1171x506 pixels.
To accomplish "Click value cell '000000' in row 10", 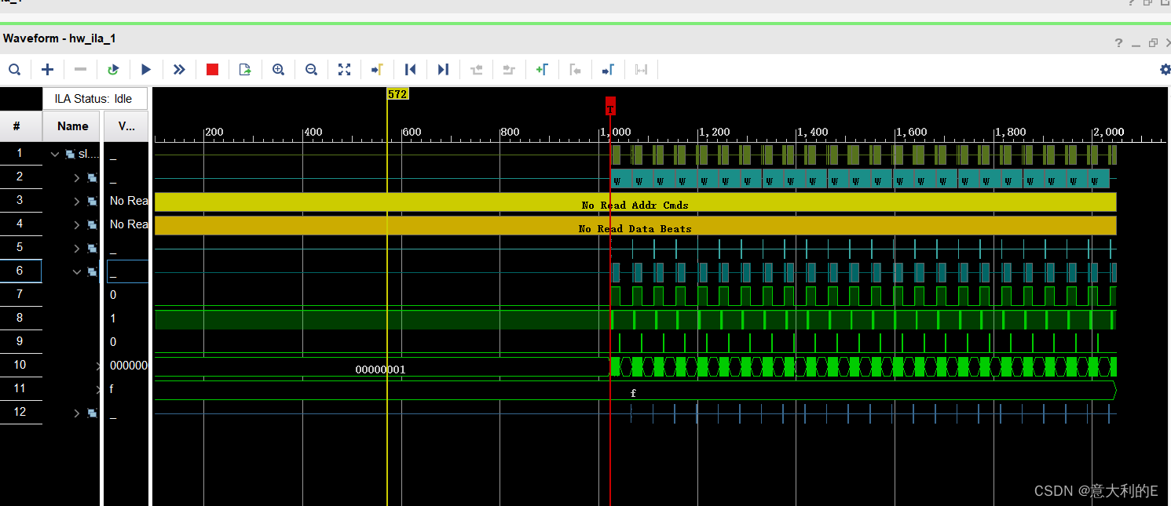I will pos(126,366).
